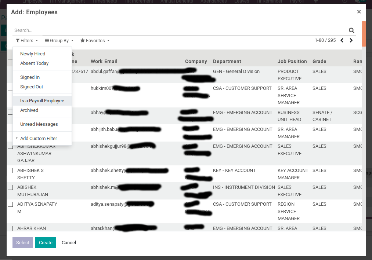Select the Abishek Muthurajan row checkbox
The height and width of the screenshot is (260, 372).
click(x=10, y=187)
